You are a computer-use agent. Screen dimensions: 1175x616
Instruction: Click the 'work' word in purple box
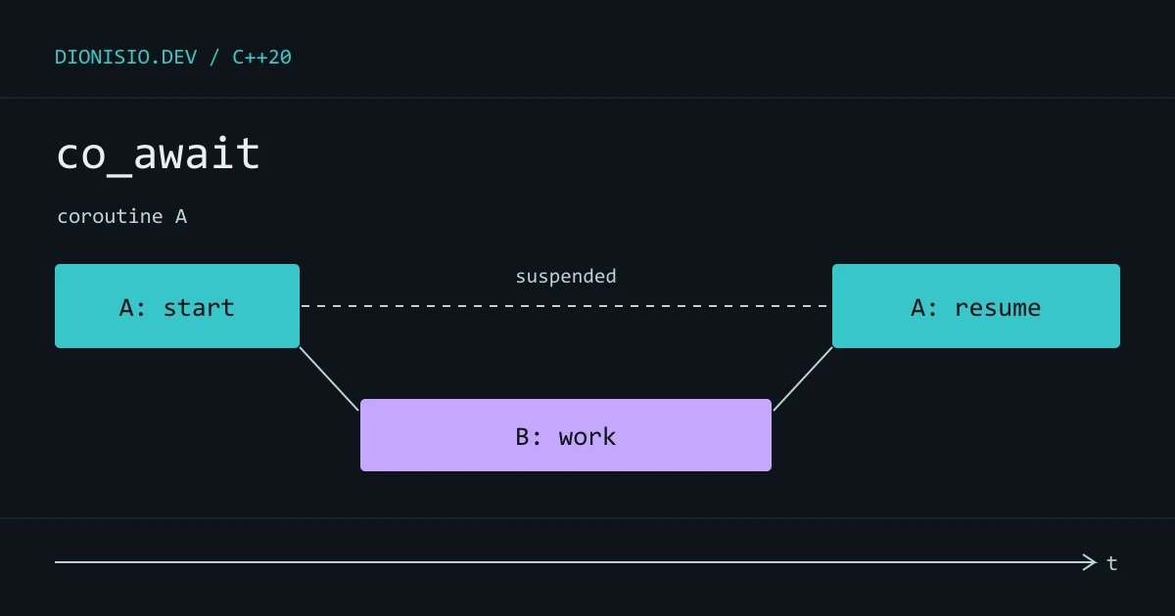[587, 436]
